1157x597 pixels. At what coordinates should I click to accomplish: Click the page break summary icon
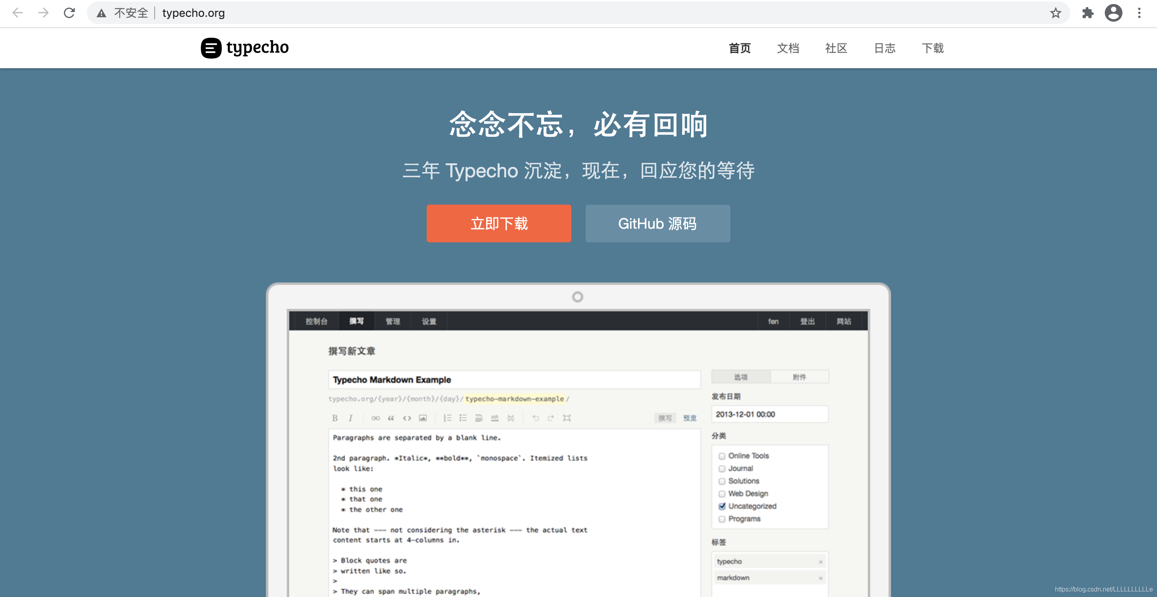click(511, 418)
